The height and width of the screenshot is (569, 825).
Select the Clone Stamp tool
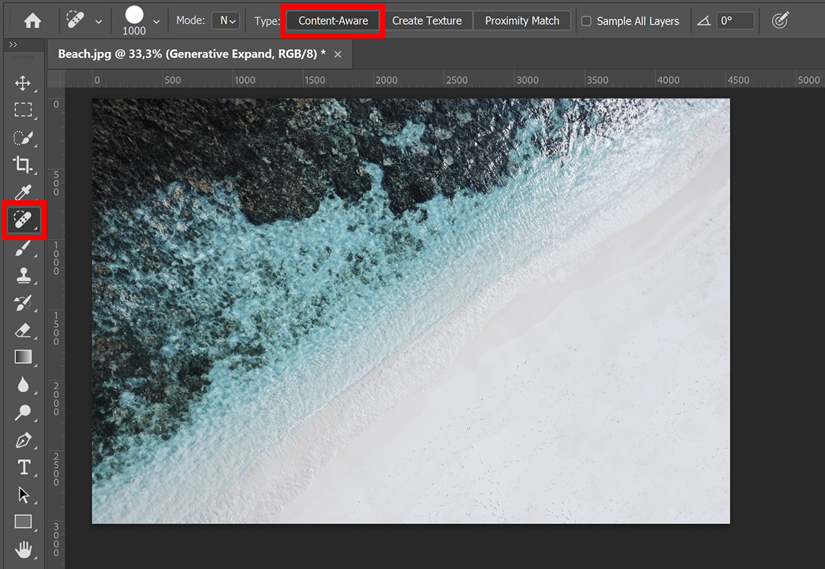point(23,275)
